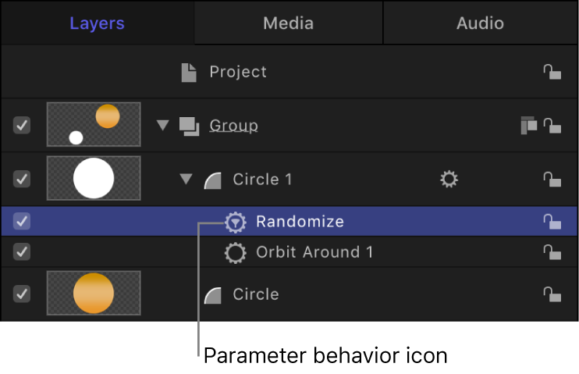Select the Orbit Around 1 behavior row
The height and width of the screenshot is (374, 579).
pyautogui.click(x=314, y=252)
